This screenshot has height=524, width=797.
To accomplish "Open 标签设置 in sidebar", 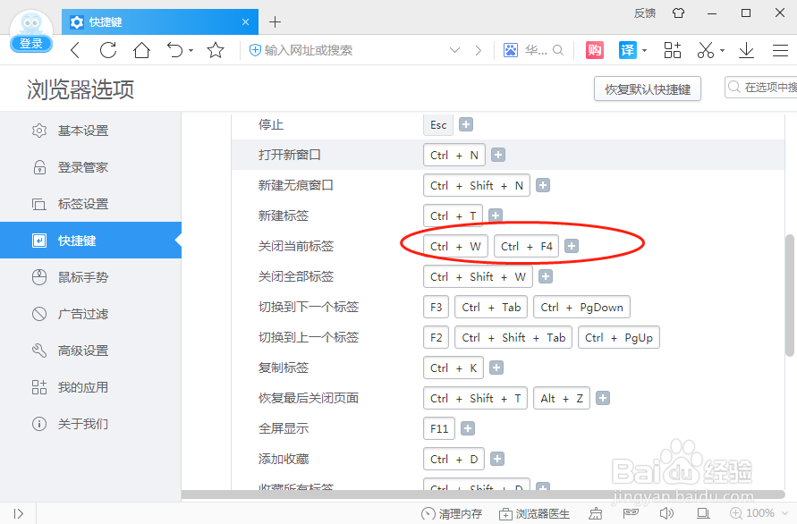I will [x=90, y=204].
